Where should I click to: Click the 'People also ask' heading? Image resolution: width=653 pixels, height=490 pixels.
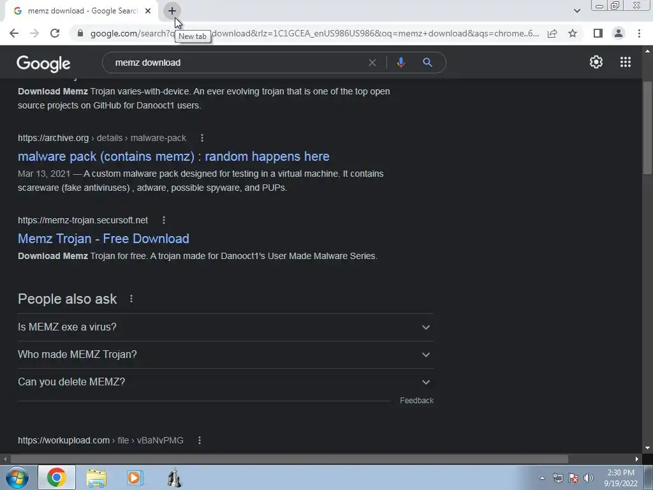68,299
